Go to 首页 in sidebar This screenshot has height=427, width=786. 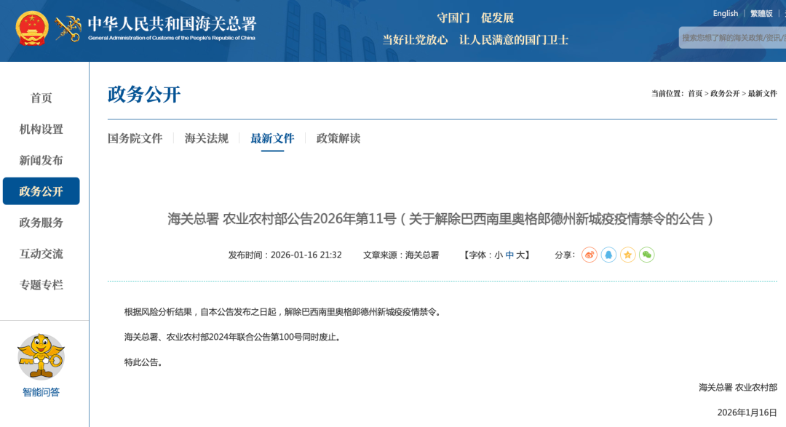pyautogui.click(x=41, y=98)
